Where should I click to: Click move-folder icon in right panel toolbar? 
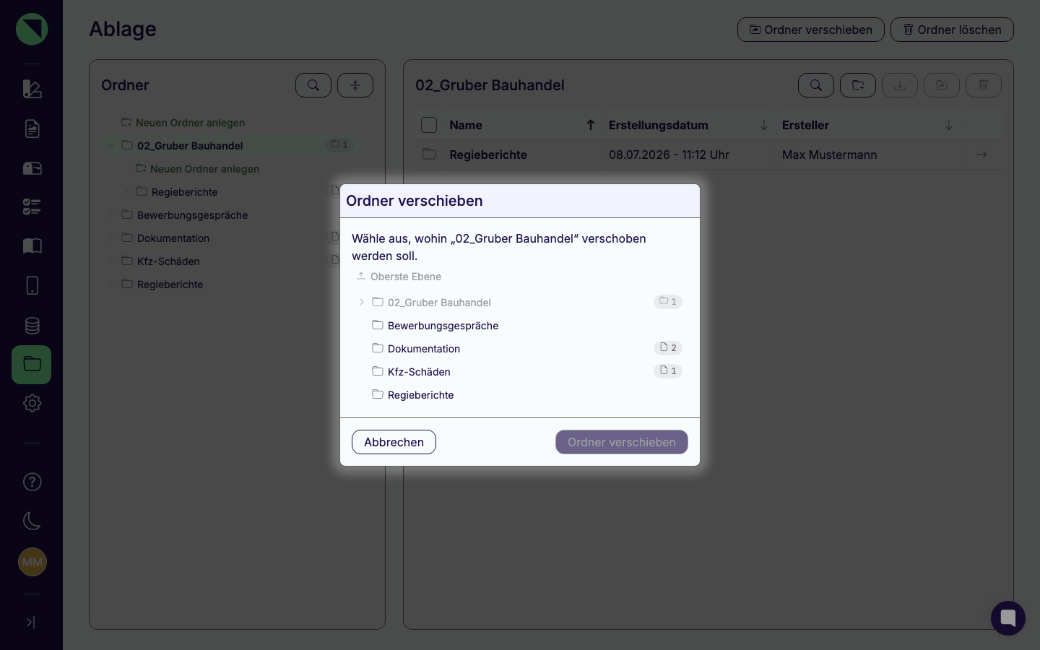click(942, 85)
